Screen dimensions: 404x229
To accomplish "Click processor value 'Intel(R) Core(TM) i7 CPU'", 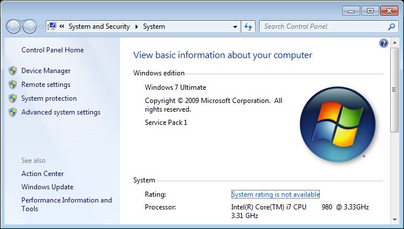I will tap(269, 207).
